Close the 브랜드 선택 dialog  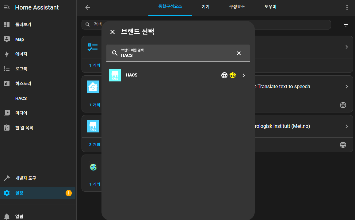[113, 32]
